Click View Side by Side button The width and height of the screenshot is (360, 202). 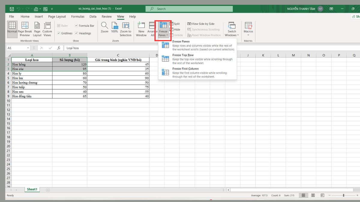(x=201, y=24)
